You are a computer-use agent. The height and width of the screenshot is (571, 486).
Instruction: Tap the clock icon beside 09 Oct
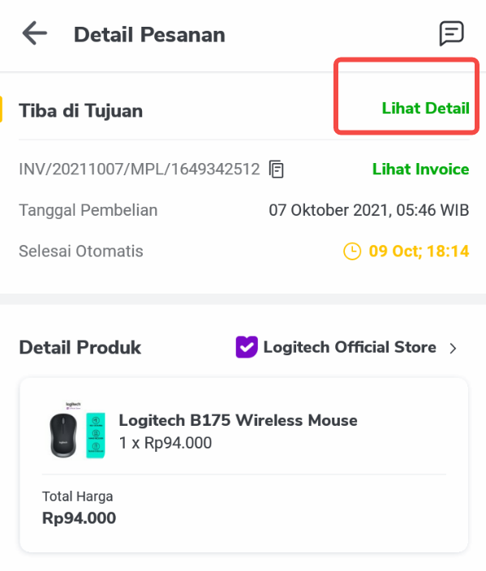352,251
